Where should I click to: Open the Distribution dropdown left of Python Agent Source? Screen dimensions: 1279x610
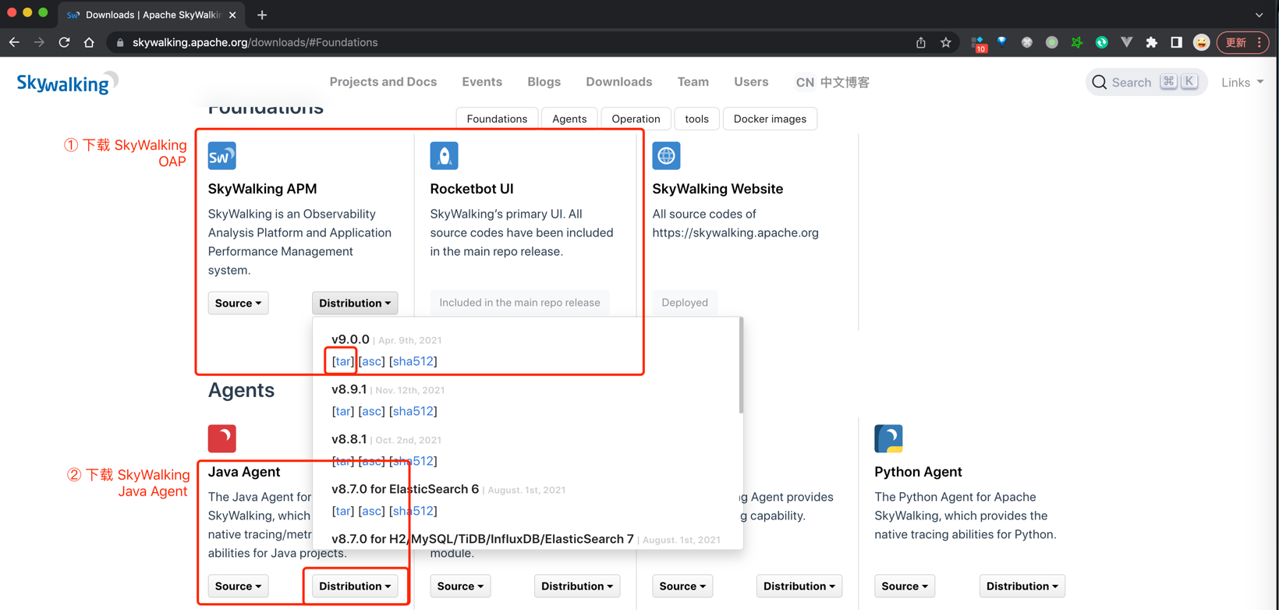click(x=799, y=586)
